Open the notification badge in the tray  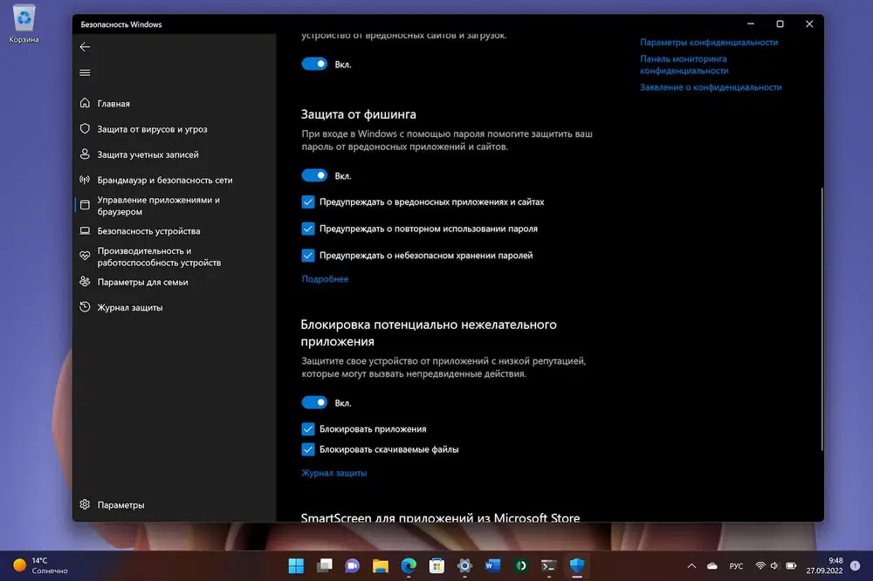point(856,565)
